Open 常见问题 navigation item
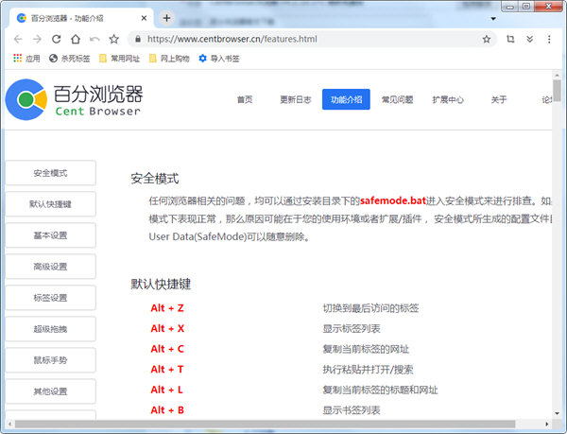The width and height of the screenshot is (567, 434). click(397, 99)
